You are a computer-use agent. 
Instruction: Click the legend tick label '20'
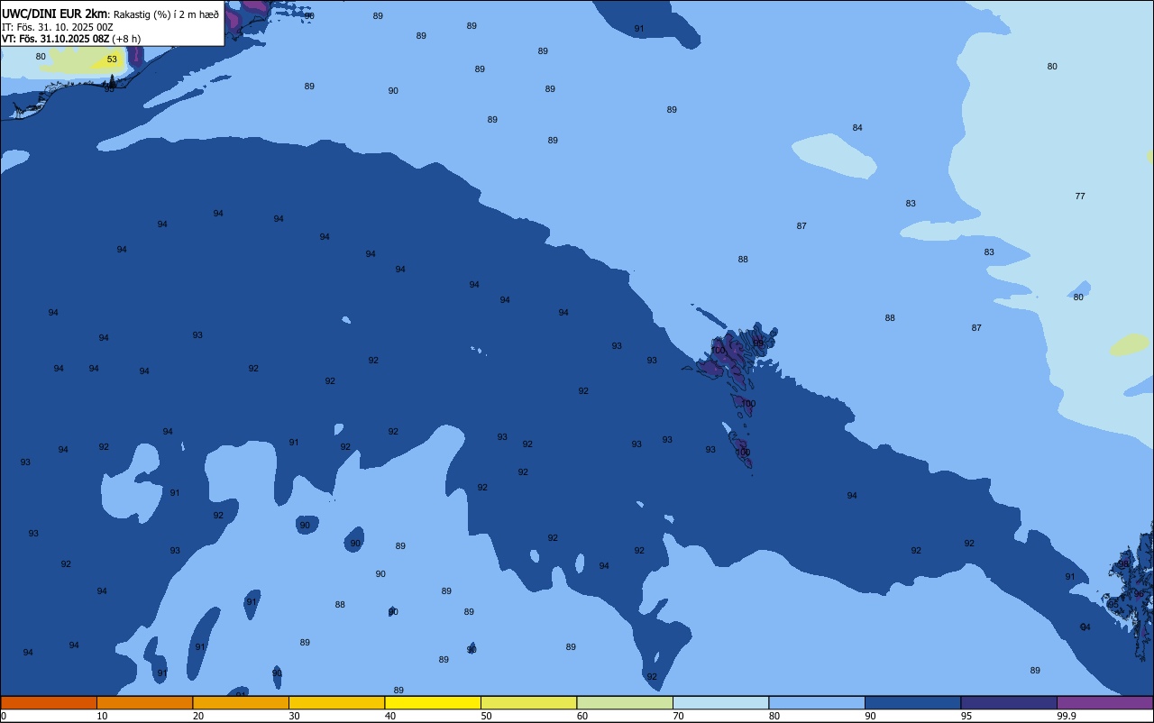click(198, 716)
